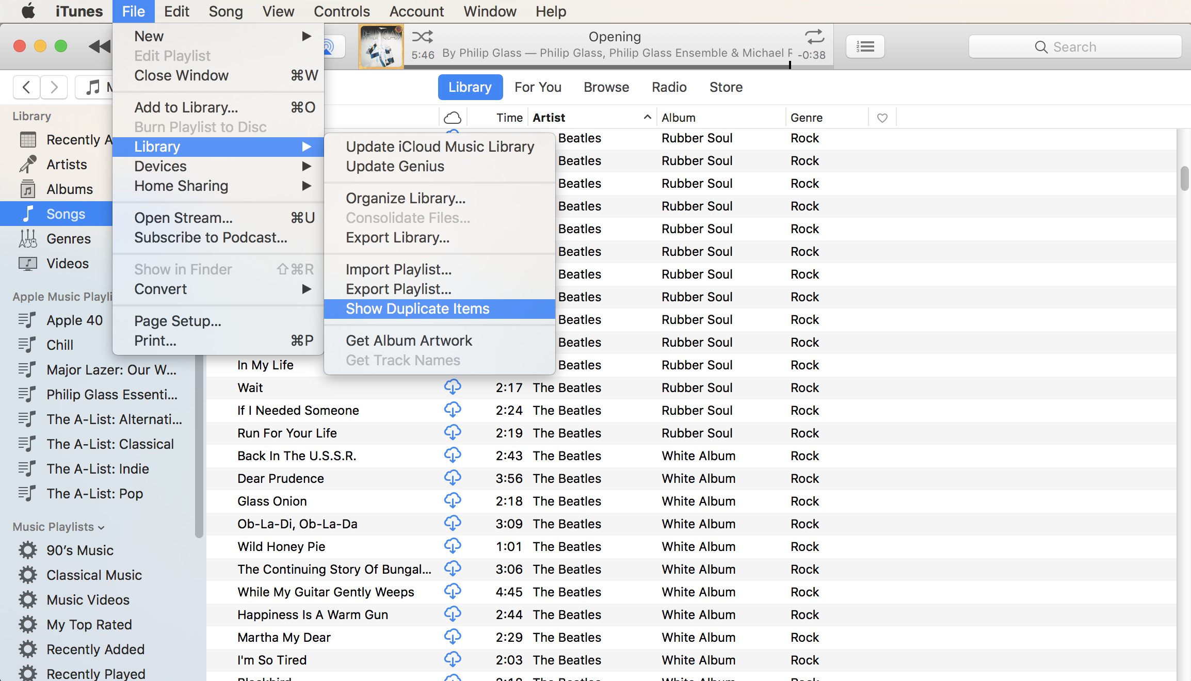Open the Artists section in sidebar
Image resolution: width=1191 pixels, height=681 pixels.
(67, 164)
